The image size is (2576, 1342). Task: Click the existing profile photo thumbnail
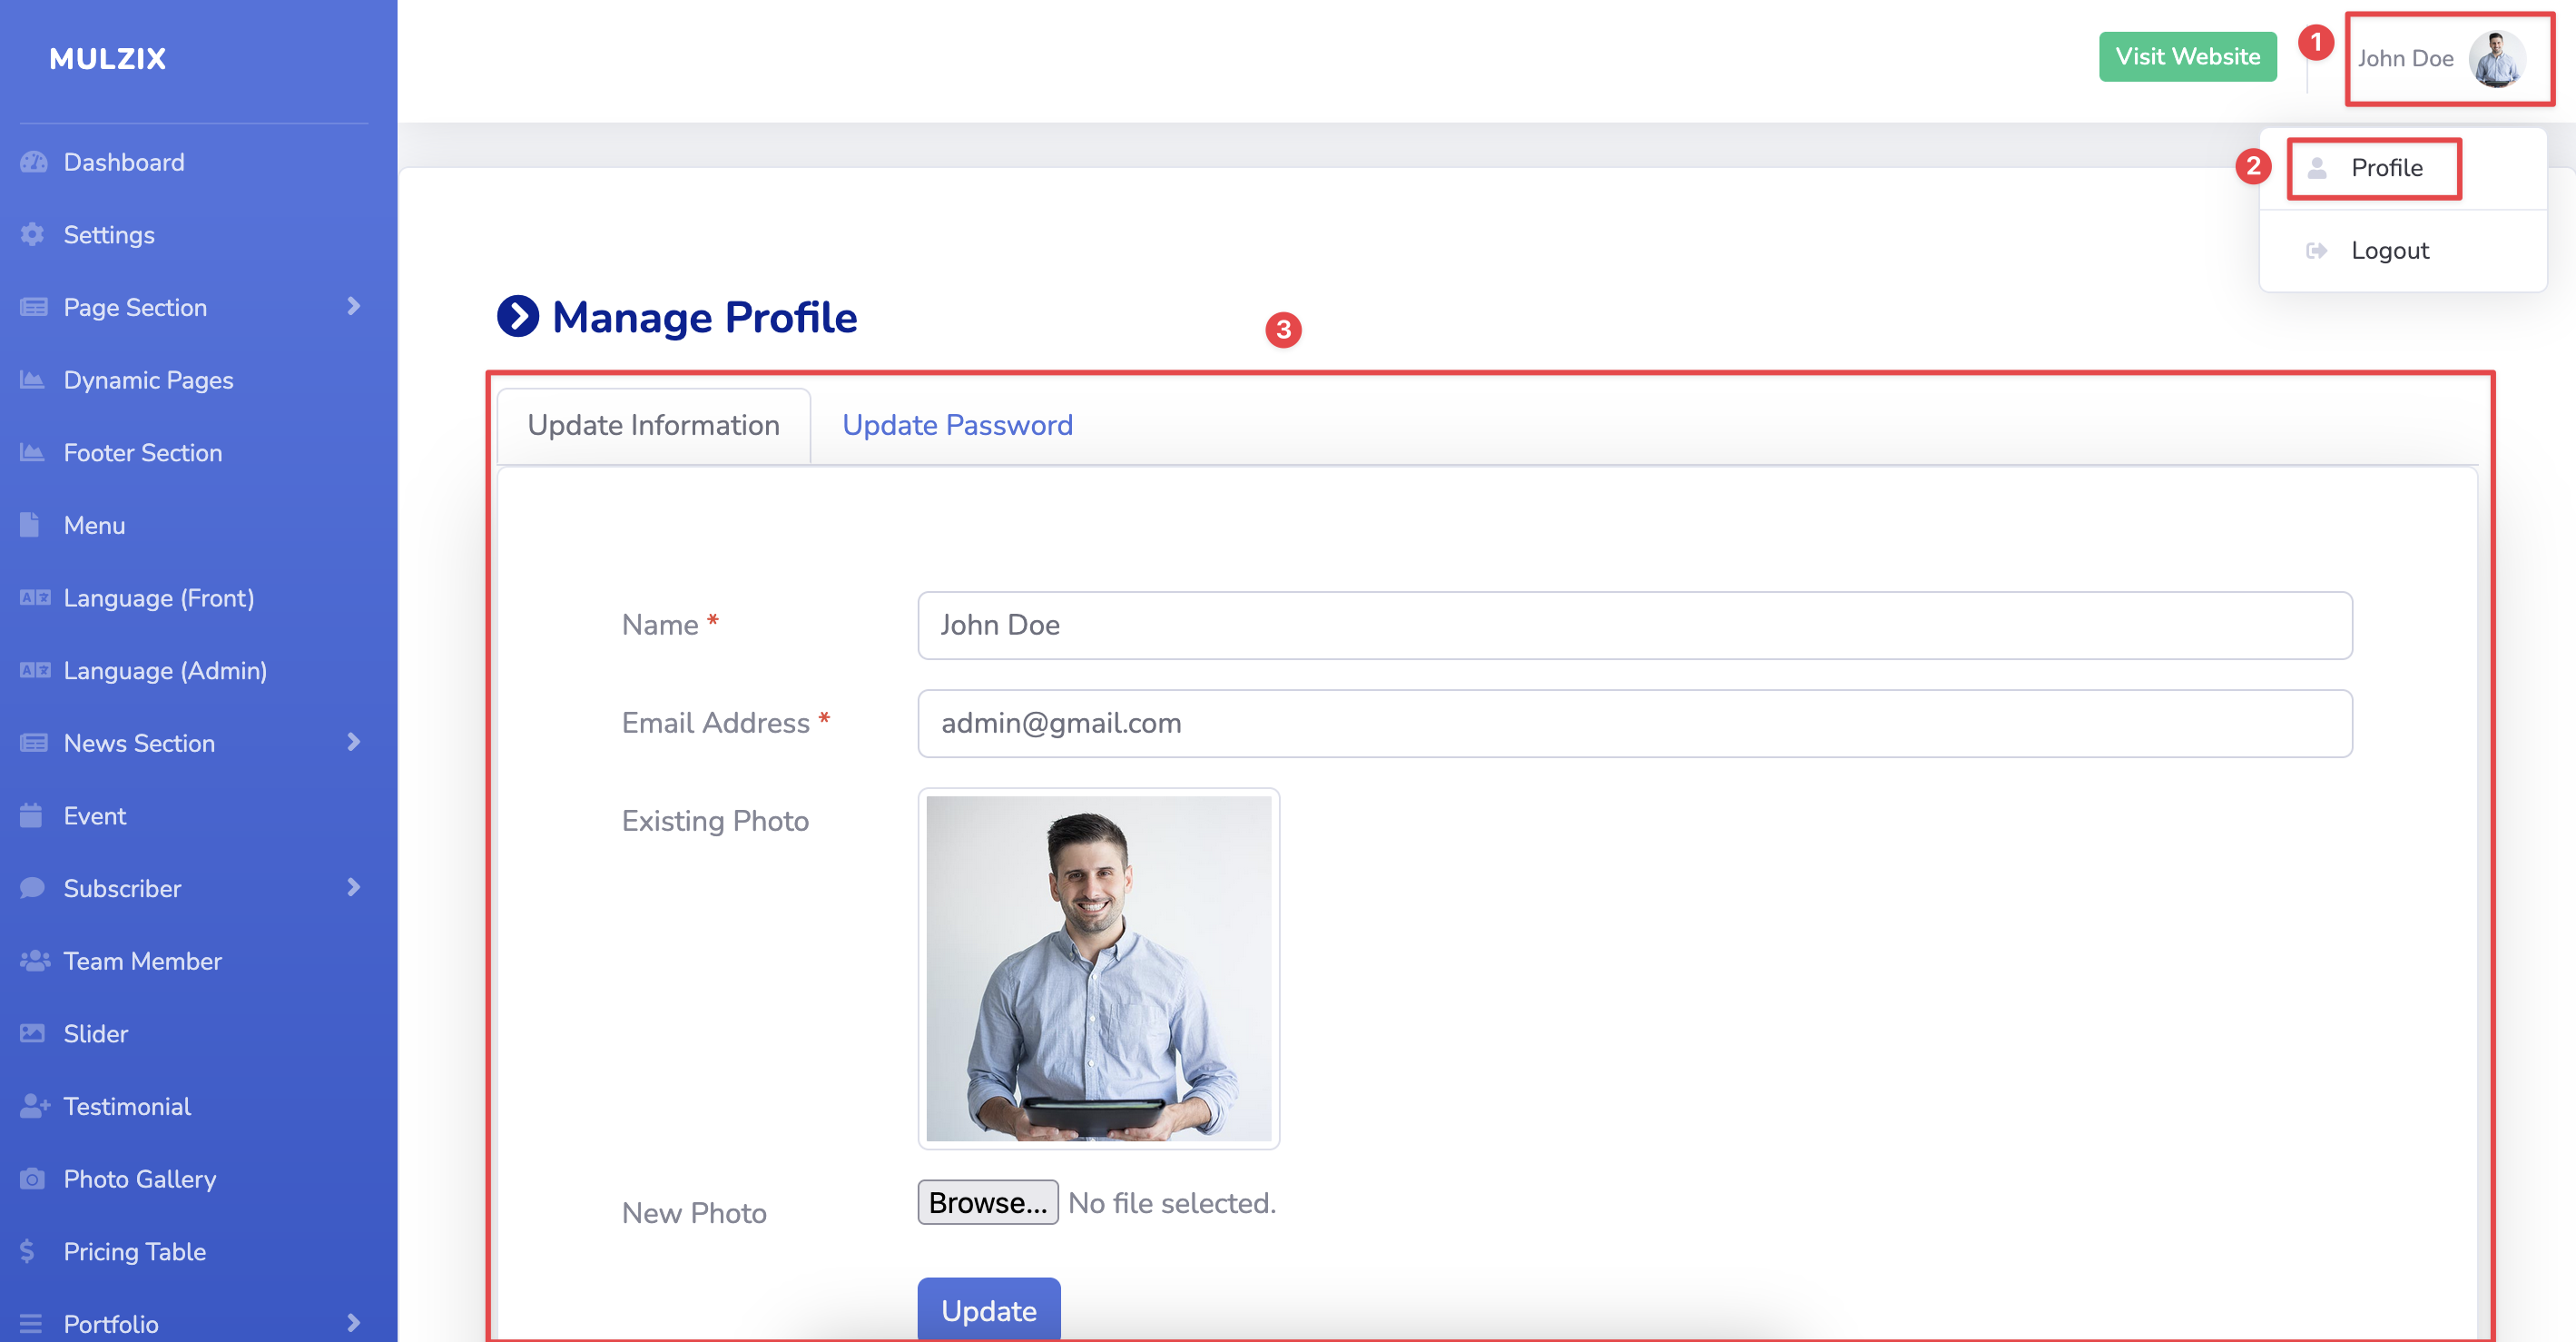(x=1098, y=968)
